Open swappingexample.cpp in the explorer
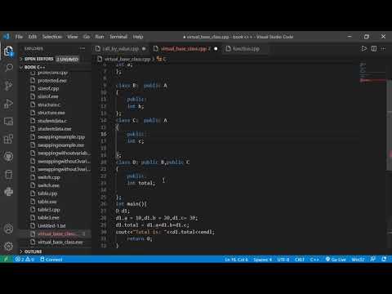 pyautogui.click(x=61, y=137)
